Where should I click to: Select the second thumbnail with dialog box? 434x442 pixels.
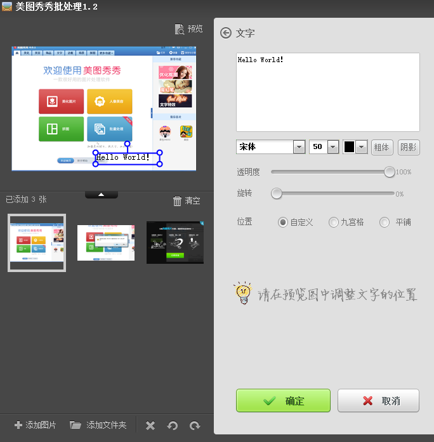(x=106, y=243)
